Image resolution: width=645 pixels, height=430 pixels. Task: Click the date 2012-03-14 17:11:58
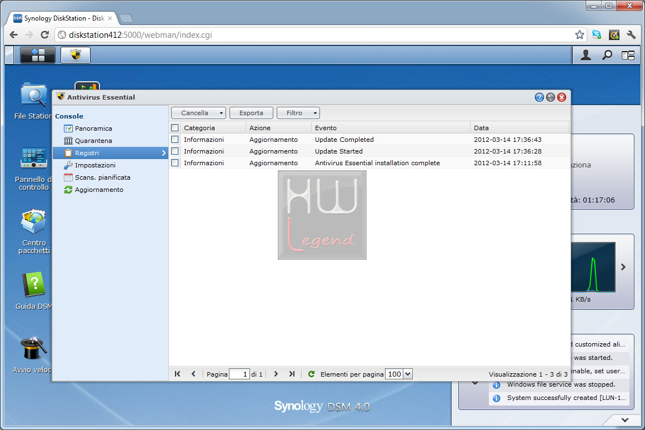click(x=508, y=162)
